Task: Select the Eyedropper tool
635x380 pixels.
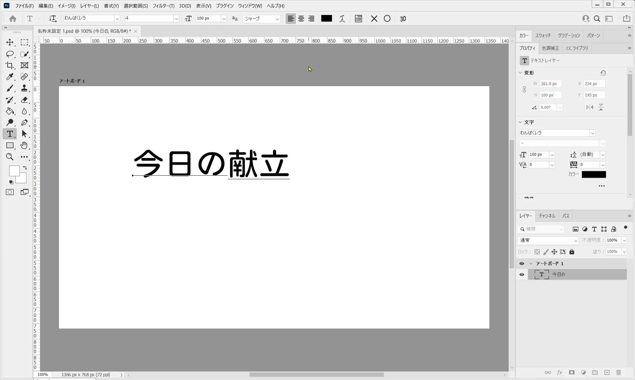Action: (x=10, y=77)
